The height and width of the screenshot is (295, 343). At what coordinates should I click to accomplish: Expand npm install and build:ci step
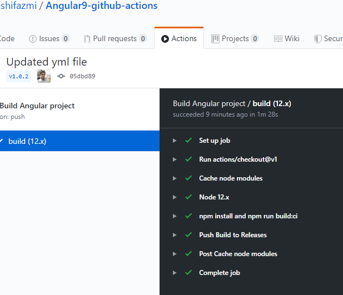pyautogui.click(x=175, y=216)
